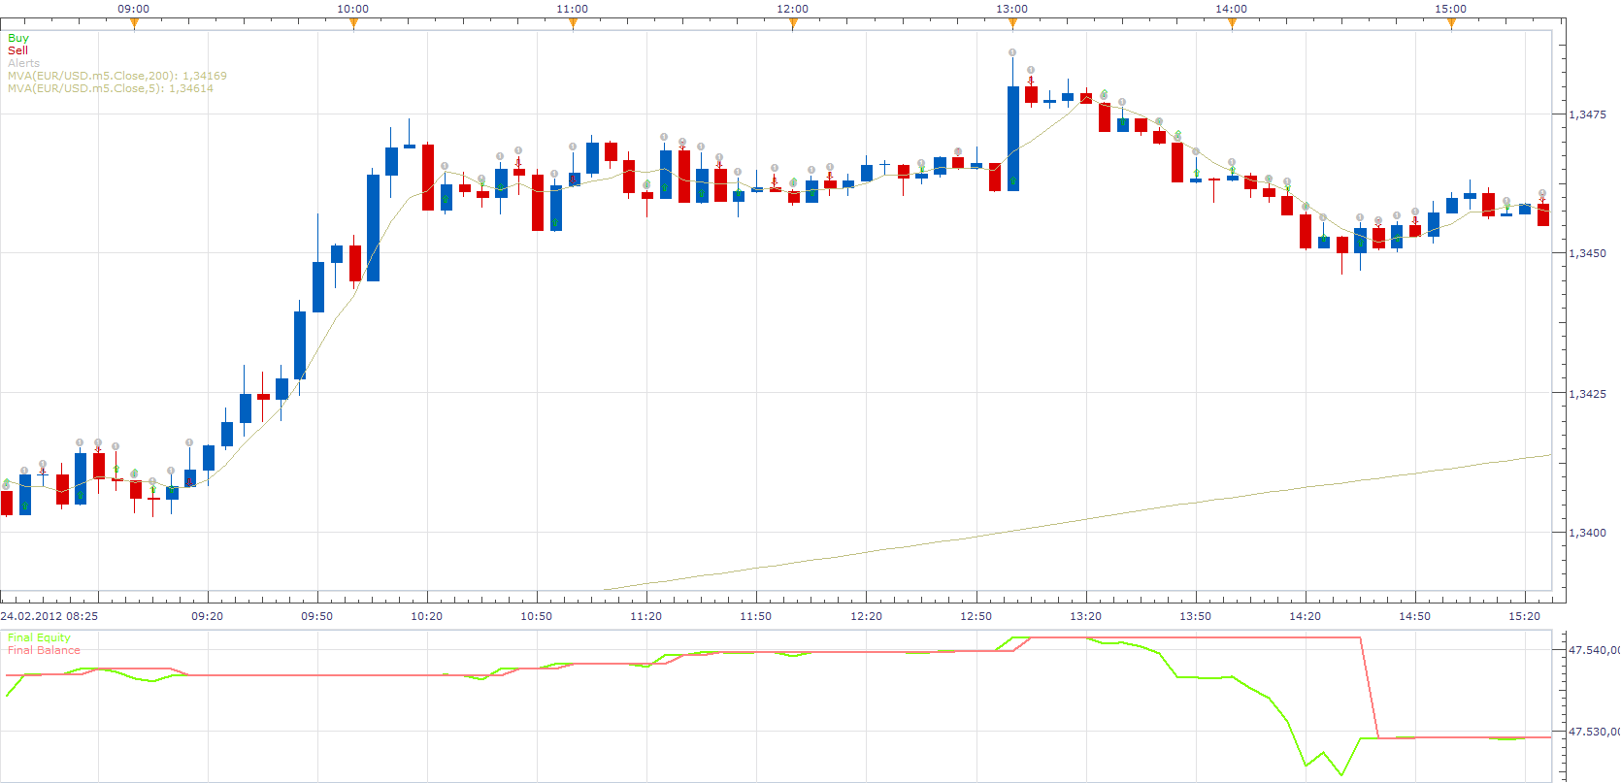Click the date label 24.02.2012 08:25
Viewport: 1621px width, 783px height.
pos(49,616)
